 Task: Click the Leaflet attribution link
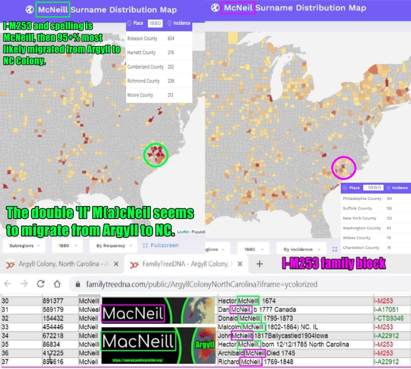(x=183, y=232)
